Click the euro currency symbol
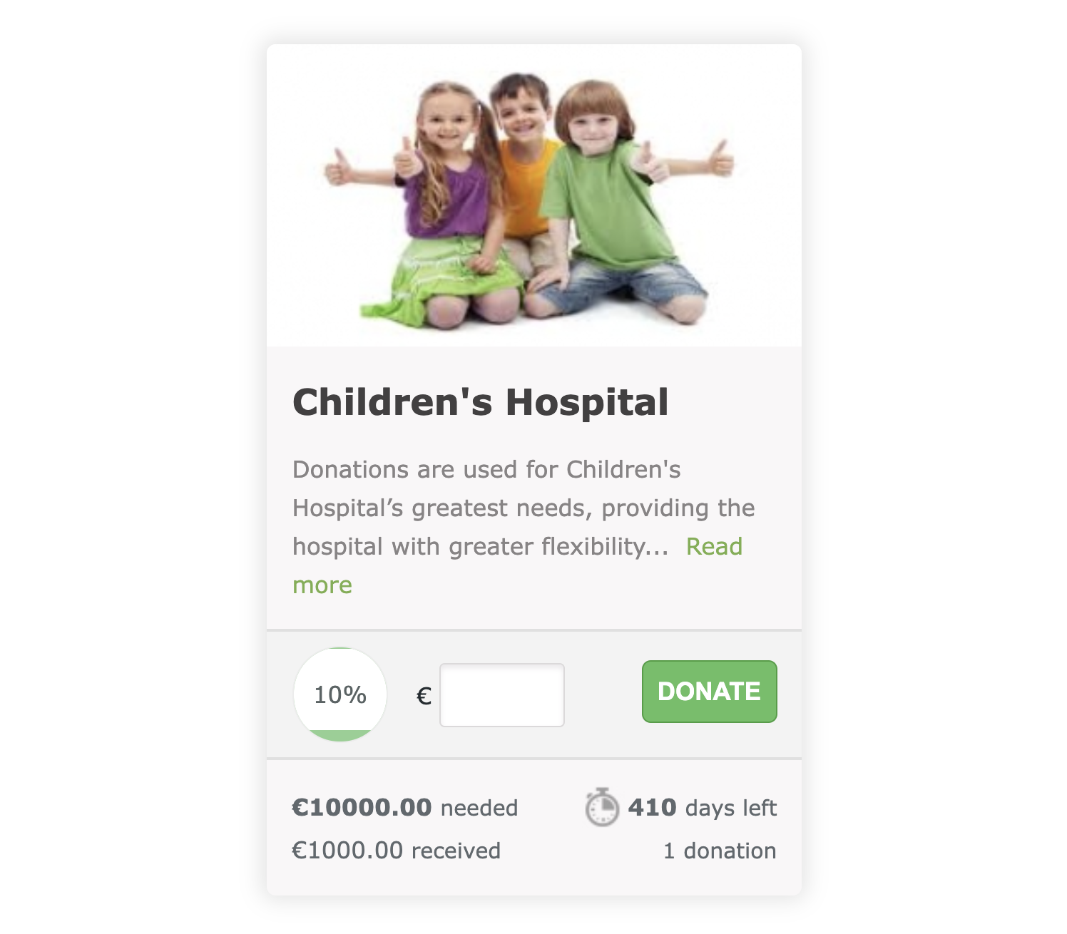The width and height of the screenshot is (1067, 934). click(424, 696)
